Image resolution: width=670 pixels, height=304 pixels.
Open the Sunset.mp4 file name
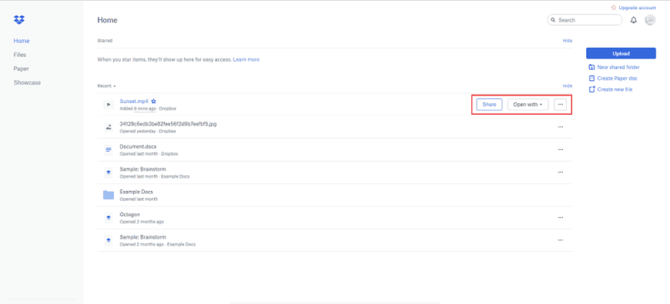[134, 101]
